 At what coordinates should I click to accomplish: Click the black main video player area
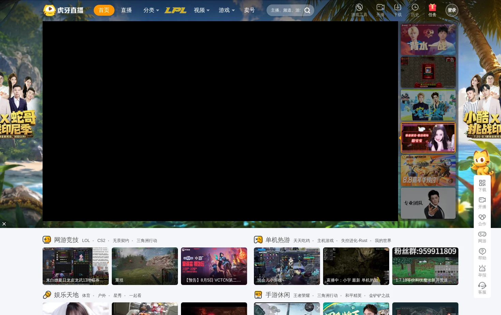[220, 121]
